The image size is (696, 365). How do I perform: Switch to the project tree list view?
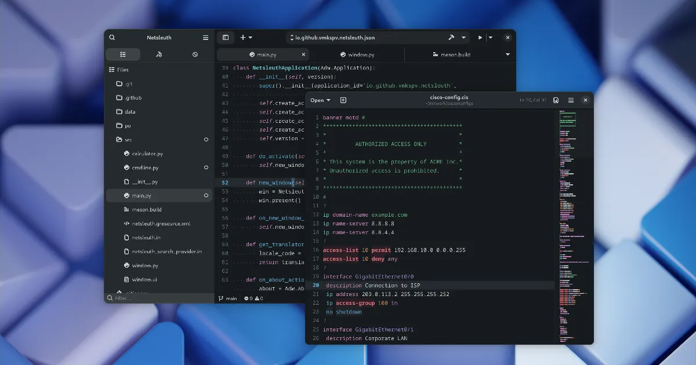[123, 54]
